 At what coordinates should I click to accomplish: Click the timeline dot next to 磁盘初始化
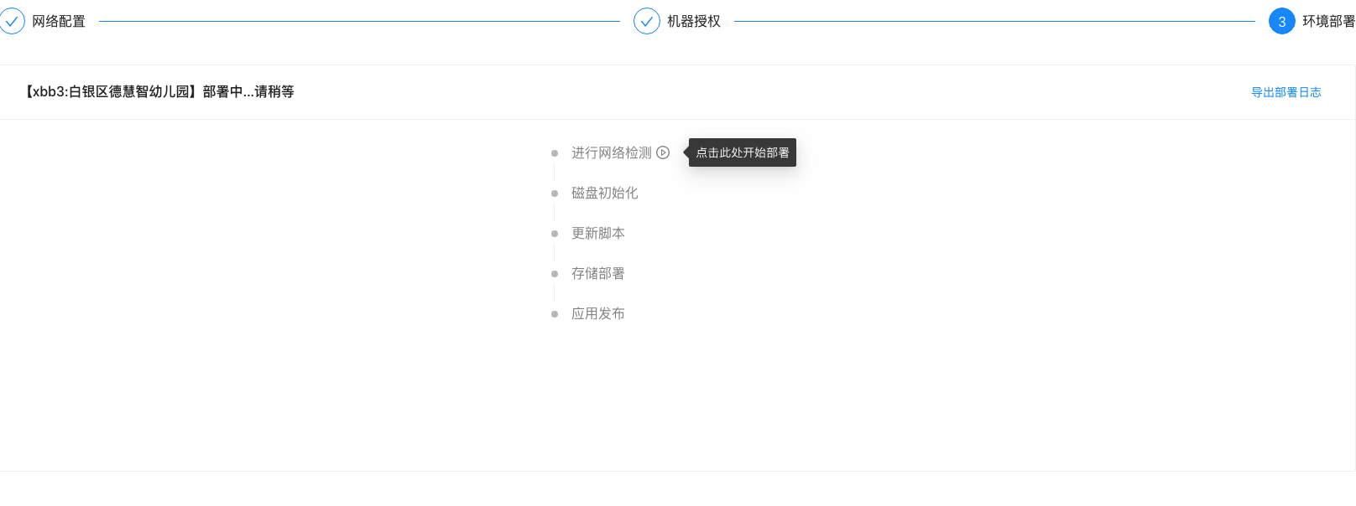click(555, 194)
